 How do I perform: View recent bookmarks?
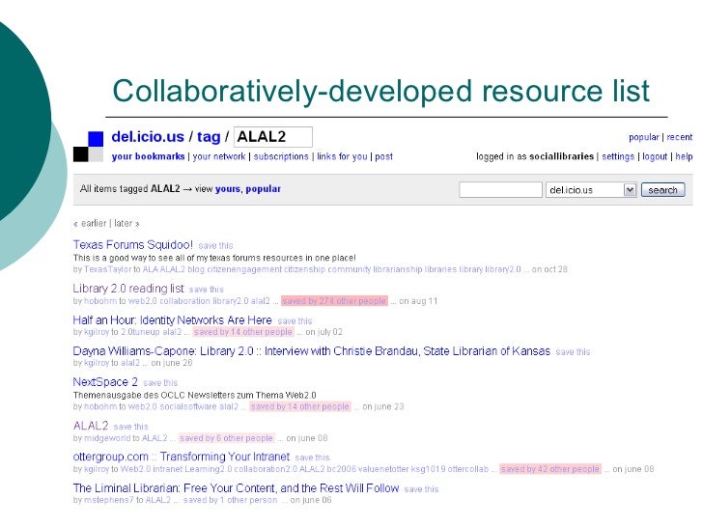[679, 137]
